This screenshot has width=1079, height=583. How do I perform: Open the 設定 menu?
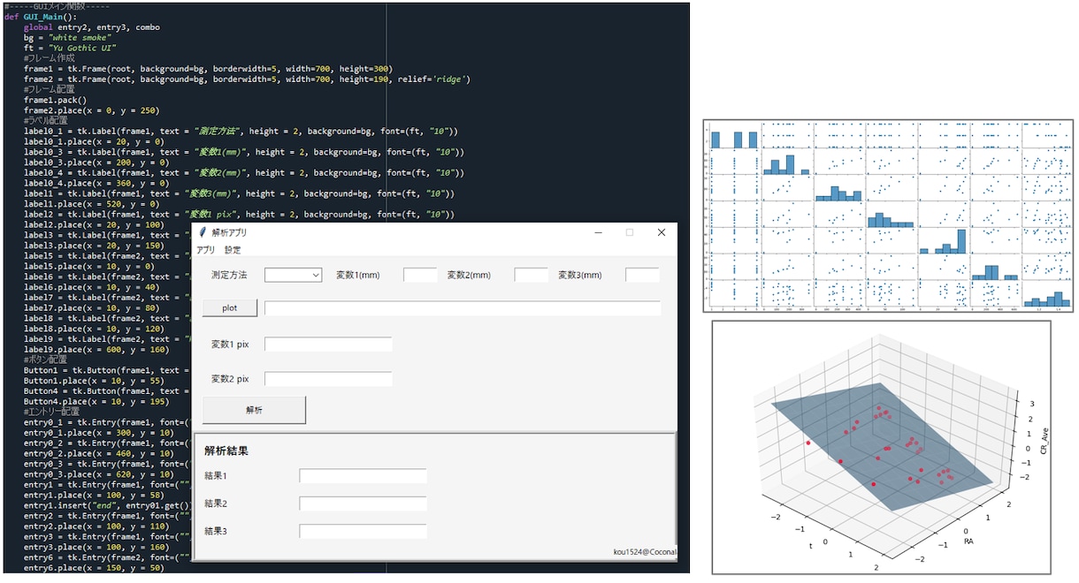pyautogui.click(x=232, y=250)
